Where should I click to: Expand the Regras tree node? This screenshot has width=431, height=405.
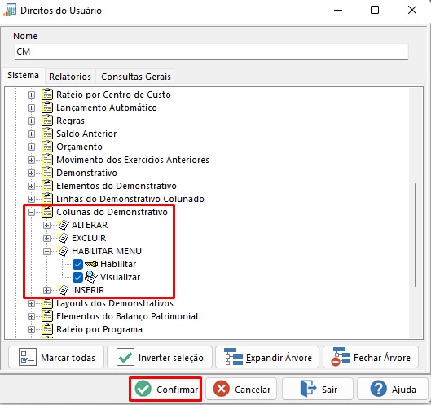[x=31, y=121]
